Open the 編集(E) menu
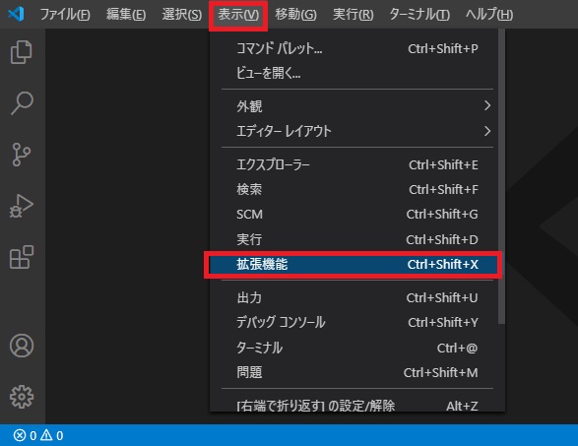578x446 pixels. [x=126, y=15]
